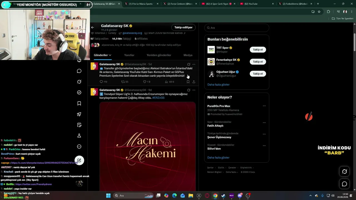
Task: Follow TRT Spor with Takip et
Action: 258,49
